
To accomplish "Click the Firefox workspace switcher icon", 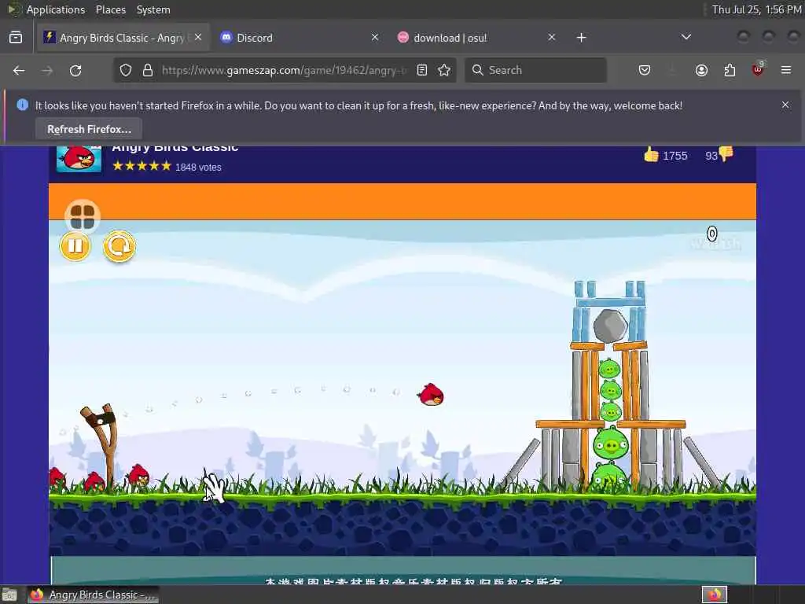I will point(715,595).
